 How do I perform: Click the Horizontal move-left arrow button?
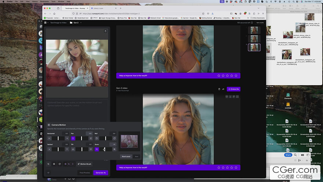point(50,138)
